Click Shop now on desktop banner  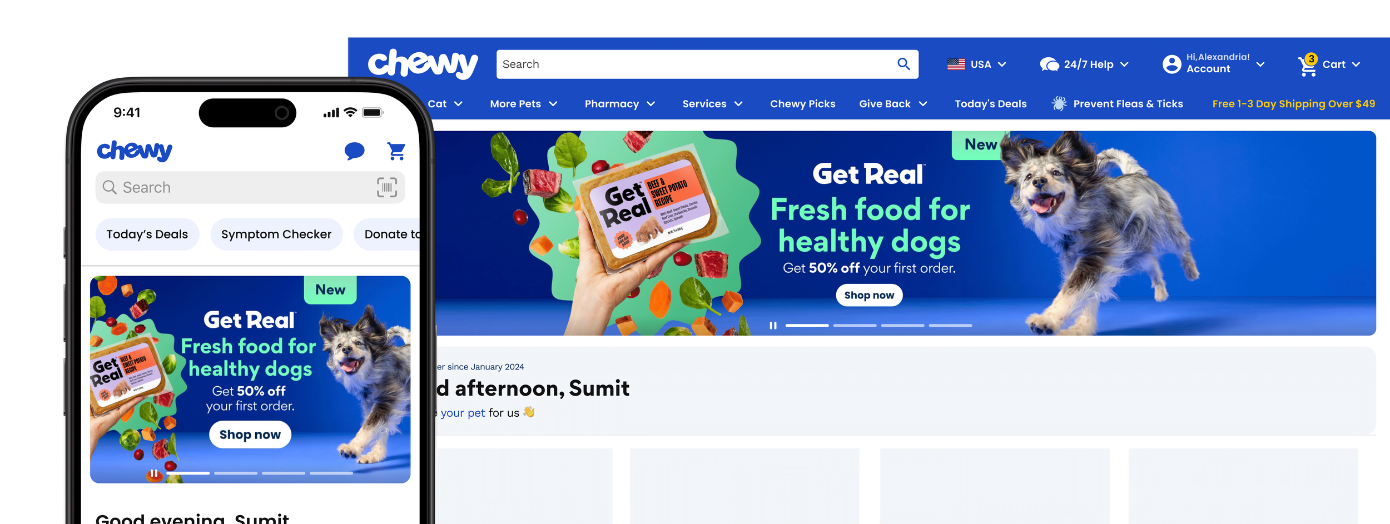click(869, 295)
